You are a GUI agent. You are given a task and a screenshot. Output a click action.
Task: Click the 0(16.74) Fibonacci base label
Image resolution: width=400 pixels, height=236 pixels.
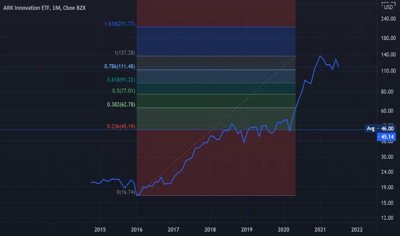pos(126,192)
